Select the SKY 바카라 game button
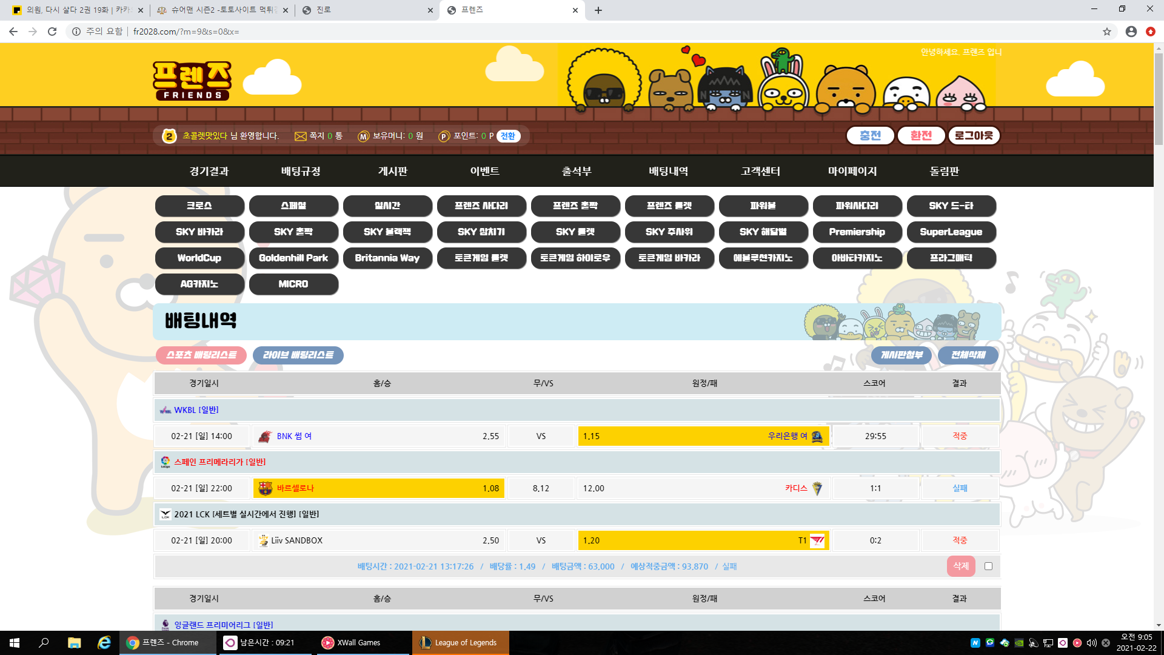Image resolution: width=1164 pixels, height=655 pixels. tap(199, 232)
